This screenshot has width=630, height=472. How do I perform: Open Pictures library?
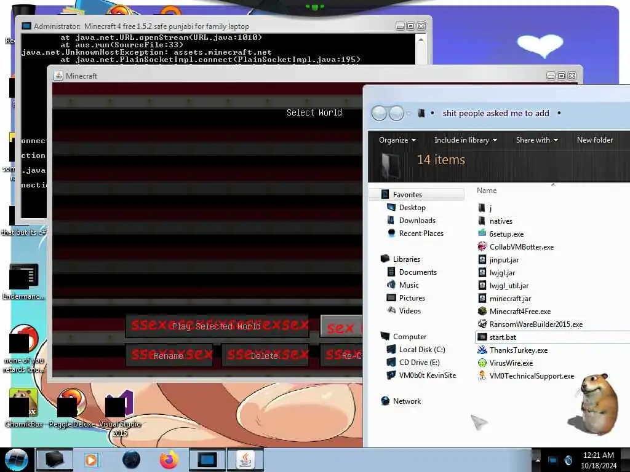tap(412, 298)
